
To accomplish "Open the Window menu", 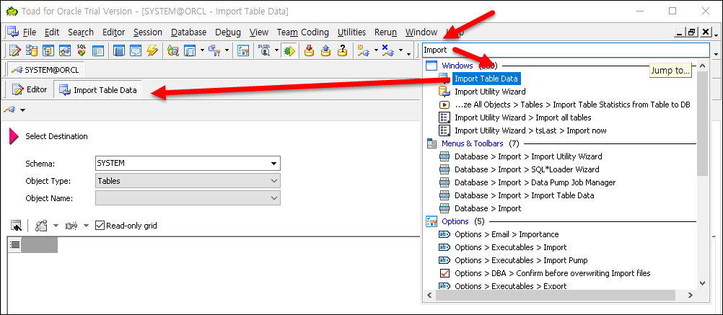I will (x=421, y=32).
